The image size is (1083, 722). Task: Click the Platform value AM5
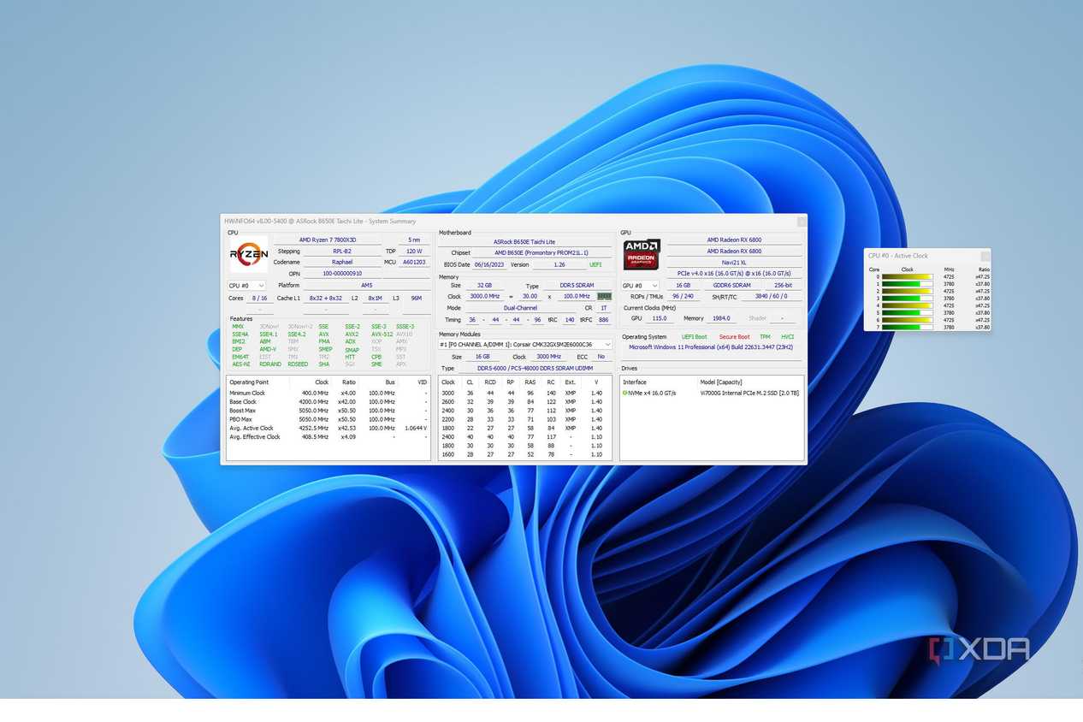tap(367, 286)
